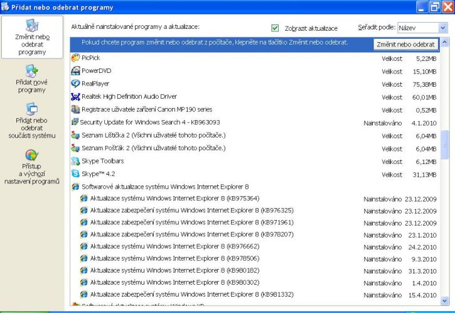Click the KB978207 update icon

click(84, 234)
